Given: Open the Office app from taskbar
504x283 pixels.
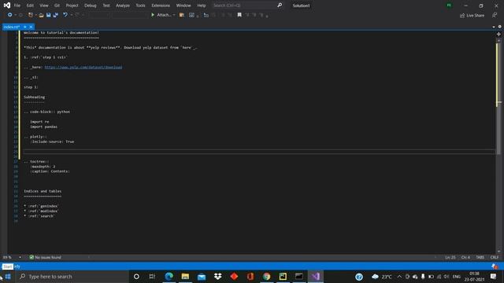Looking at the screenshot, I should [250, 276].
